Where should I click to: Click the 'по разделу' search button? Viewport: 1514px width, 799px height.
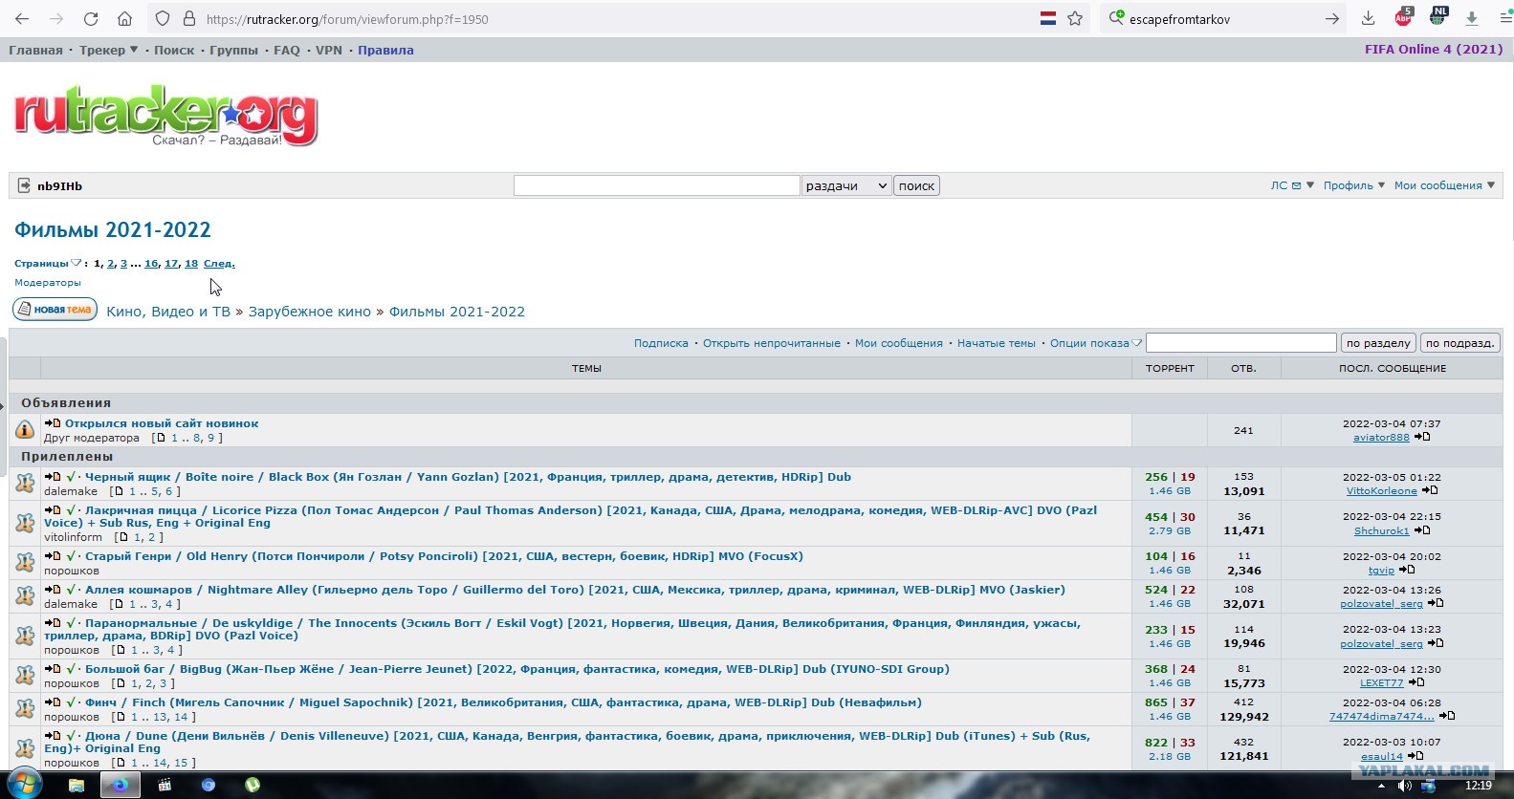click(x=1378, y=343)
